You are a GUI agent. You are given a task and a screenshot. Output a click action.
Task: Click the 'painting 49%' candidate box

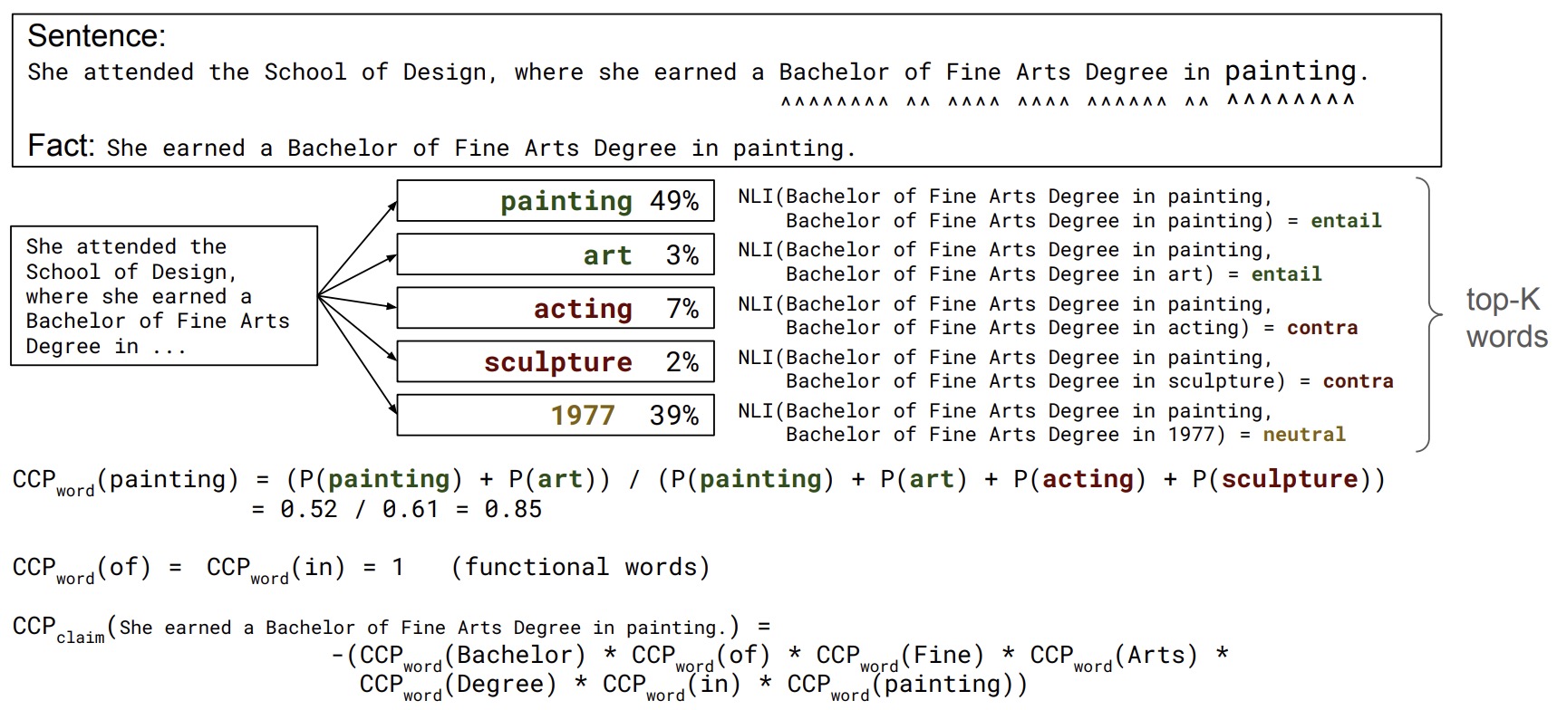point(555,201)
